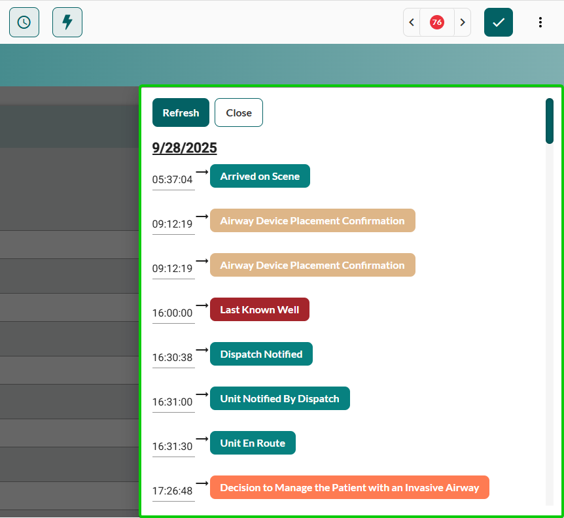
Task: Click the left chevron to go back
Action: (x=412, y=22)
